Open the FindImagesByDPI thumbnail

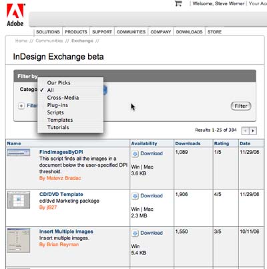point(19,153)
